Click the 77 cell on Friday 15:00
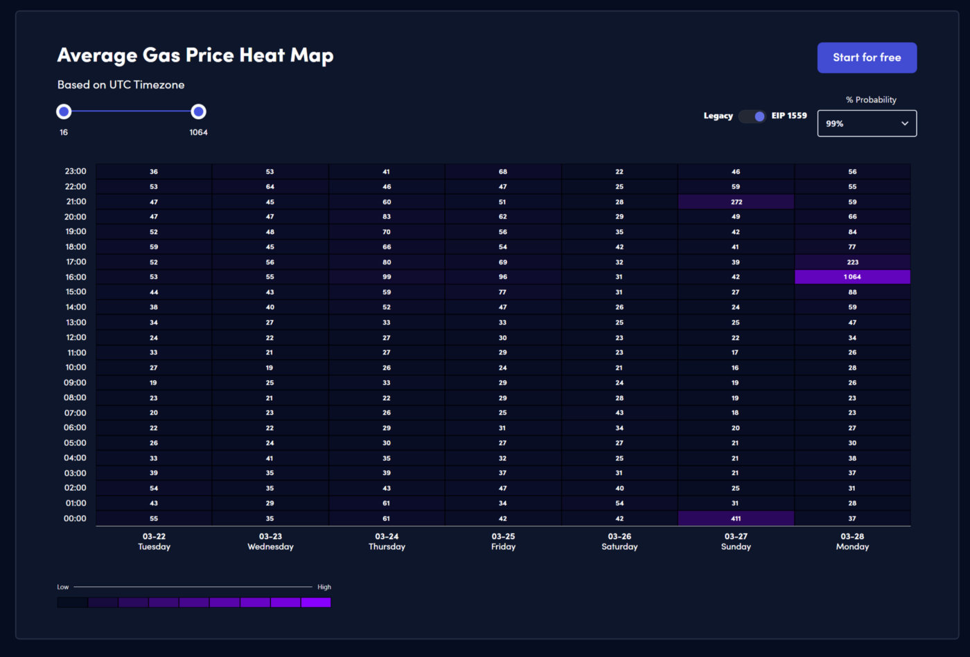 point(503,292)
